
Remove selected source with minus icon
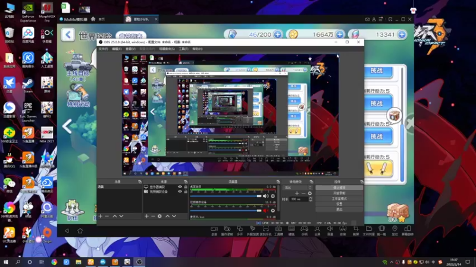point(153,216)
